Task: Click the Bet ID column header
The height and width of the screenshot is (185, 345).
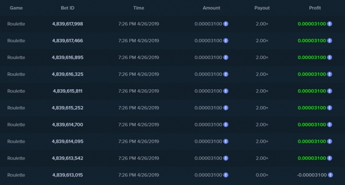Action: pos(68,8)
